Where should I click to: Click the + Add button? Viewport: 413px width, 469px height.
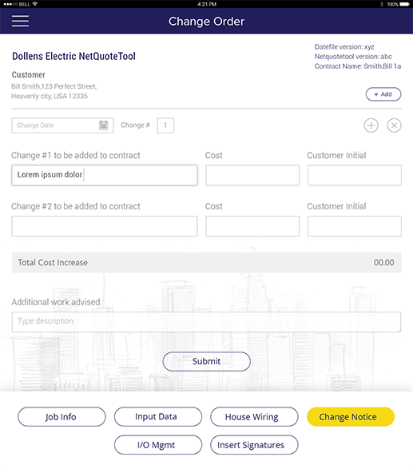(383, 94)
